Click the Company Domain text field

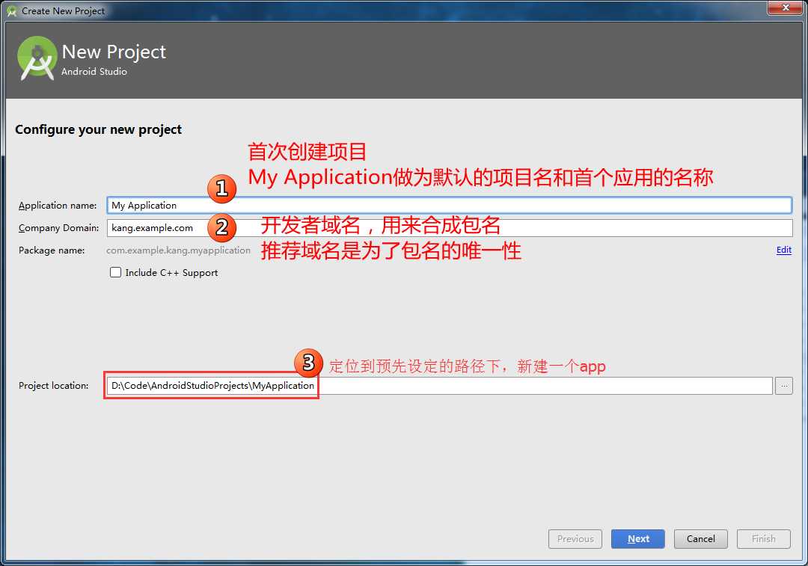pyautogui.click(x=450, y=227)
